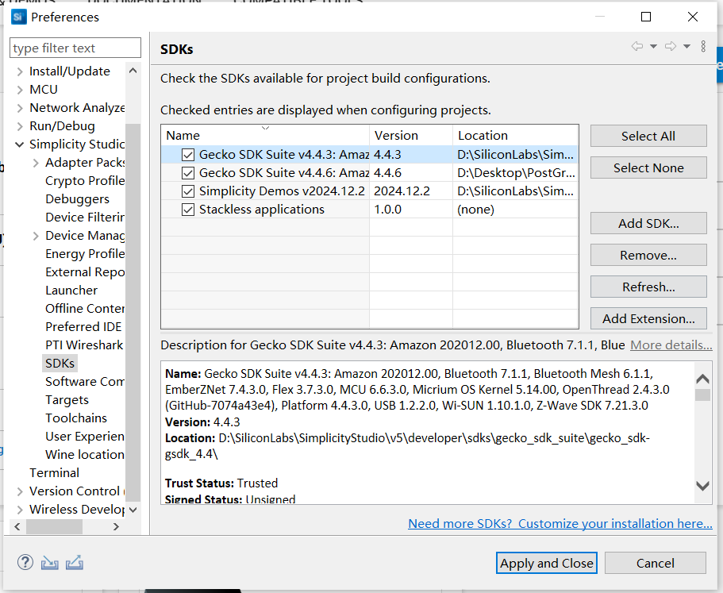Image resolution: width=723 pixels, height=593 pixels.
Task: Uncheck Gecko SDK Suite v4.4.6 checkbox
Action: point(187,173)
